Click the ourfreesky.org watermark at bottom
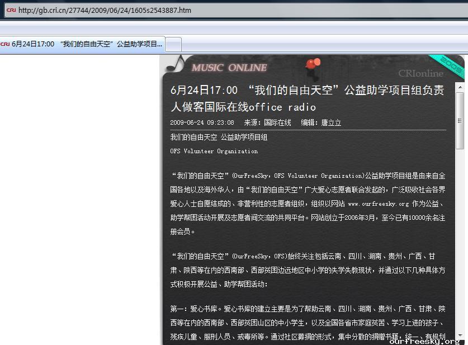The image size is (468, 345). click(x=425, y=341)
